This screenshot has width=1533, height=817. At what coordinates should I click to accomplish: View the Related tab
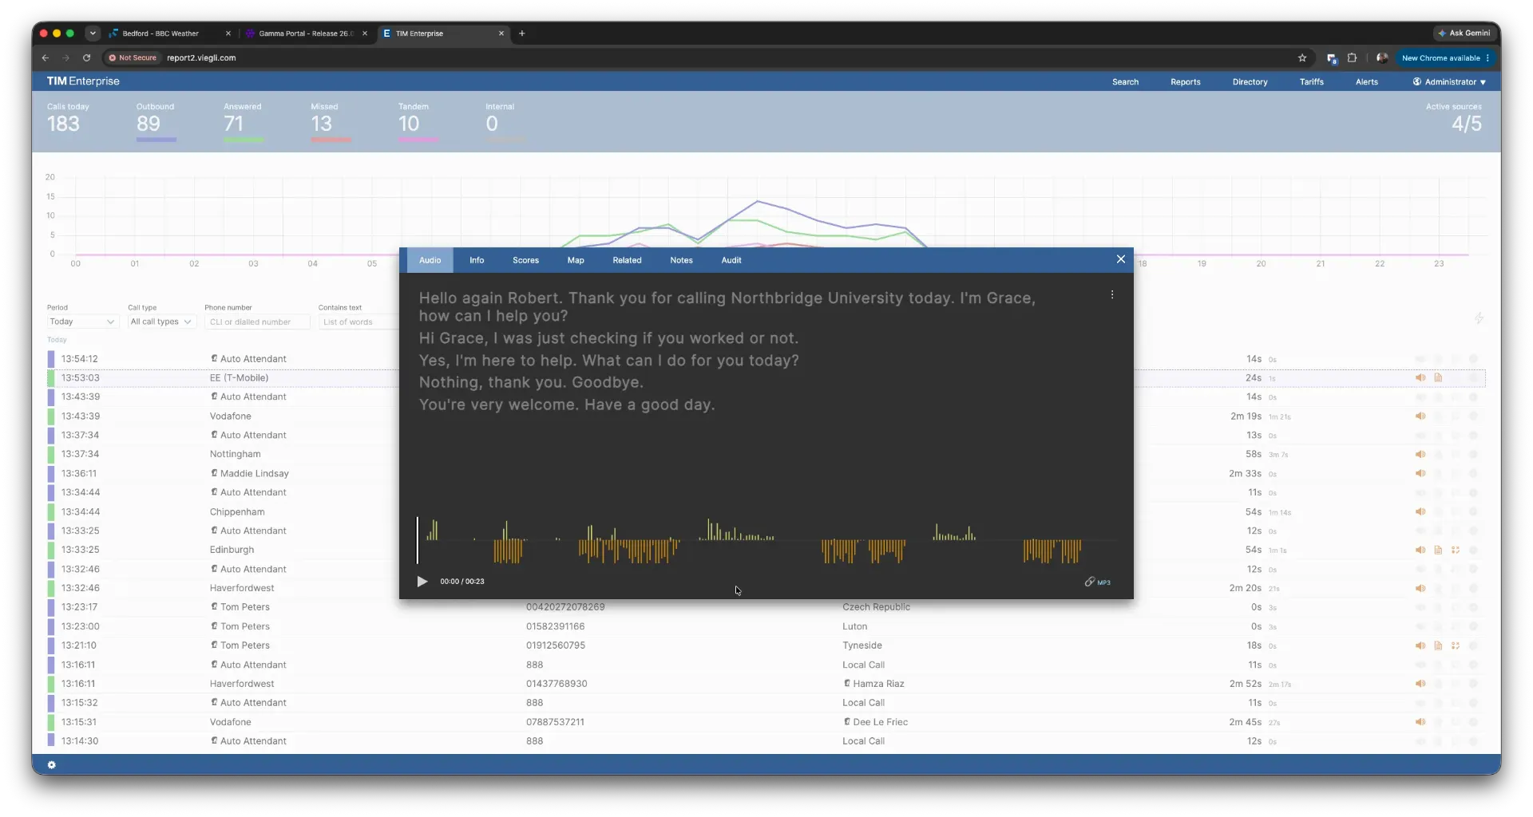click(627, 260)
